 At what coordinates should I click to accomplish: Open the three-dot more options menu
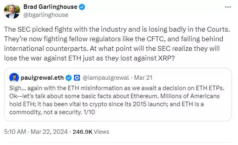[228, 7]
